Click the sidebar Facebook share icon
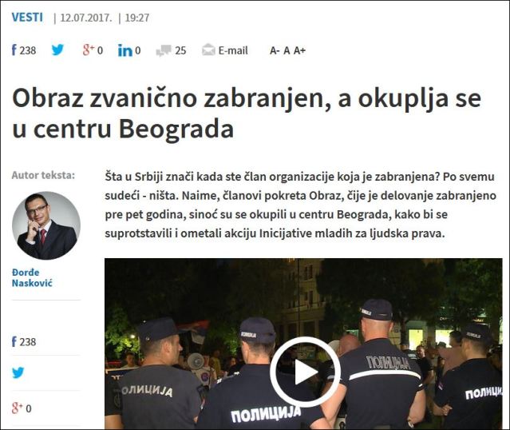The image size is (510, 430). [x=14, y=341]
